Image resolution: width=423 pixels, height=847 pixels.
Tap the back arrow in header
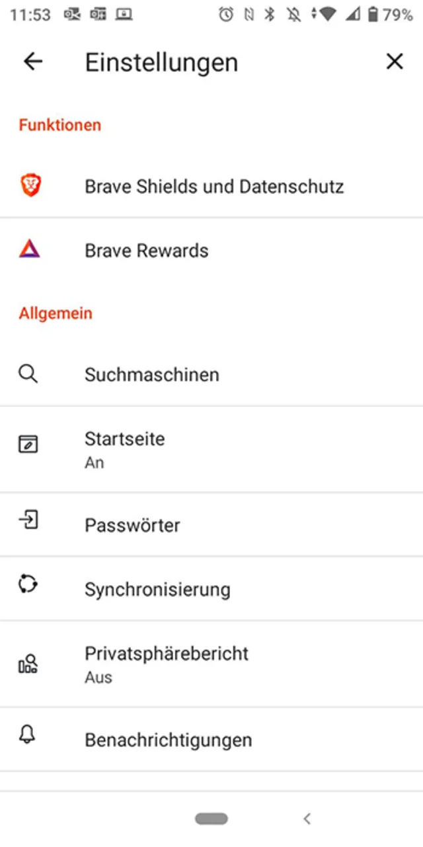(32, 62)
